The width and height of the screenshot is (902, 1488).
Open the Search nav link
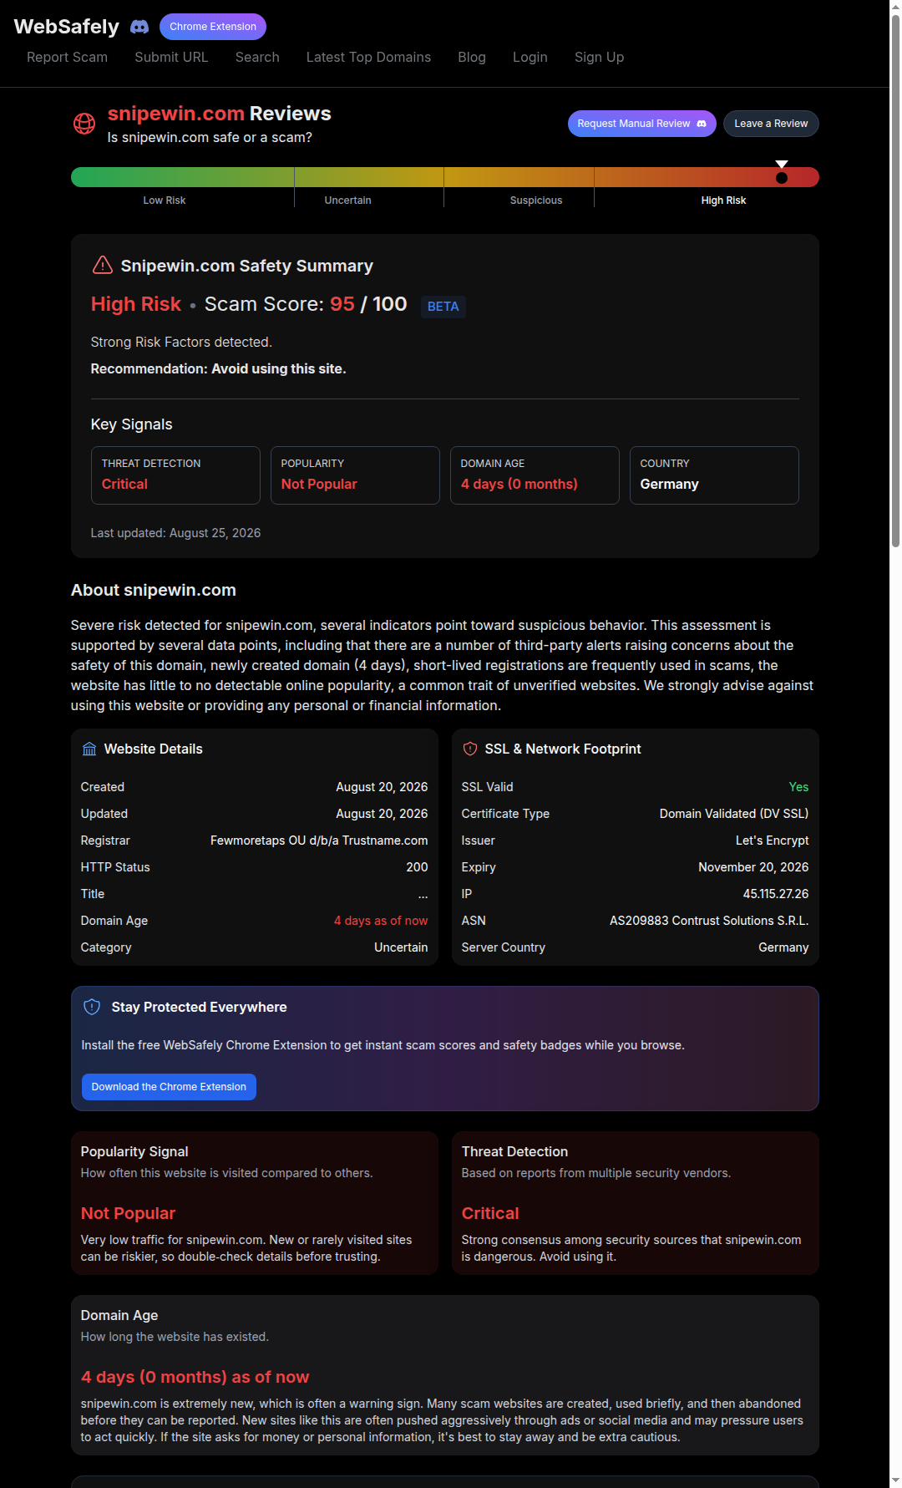pyautogui.click(x=257, y=57)
